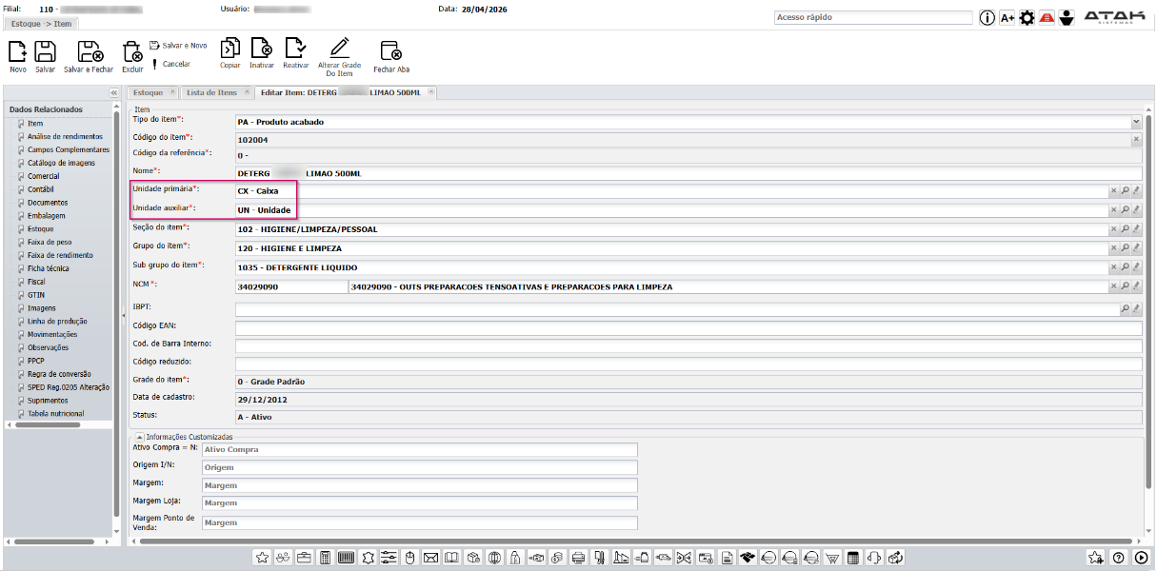Close the Lista de Itens tab
Viewport: 1157px width, 571px height.
[x=246, y=92]
